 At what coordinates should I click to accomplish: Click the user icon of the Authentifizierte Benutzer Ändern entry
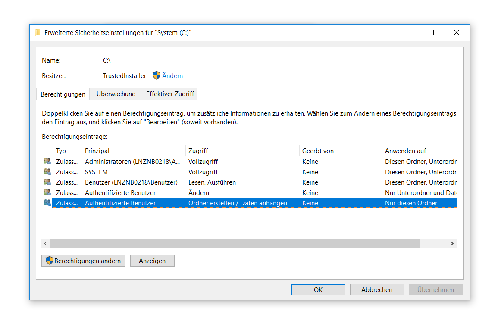point(47,192)
